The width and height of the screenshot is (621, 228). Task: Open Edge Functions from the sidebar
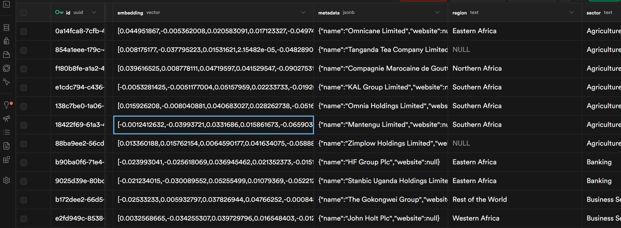(x=6, y=68)
